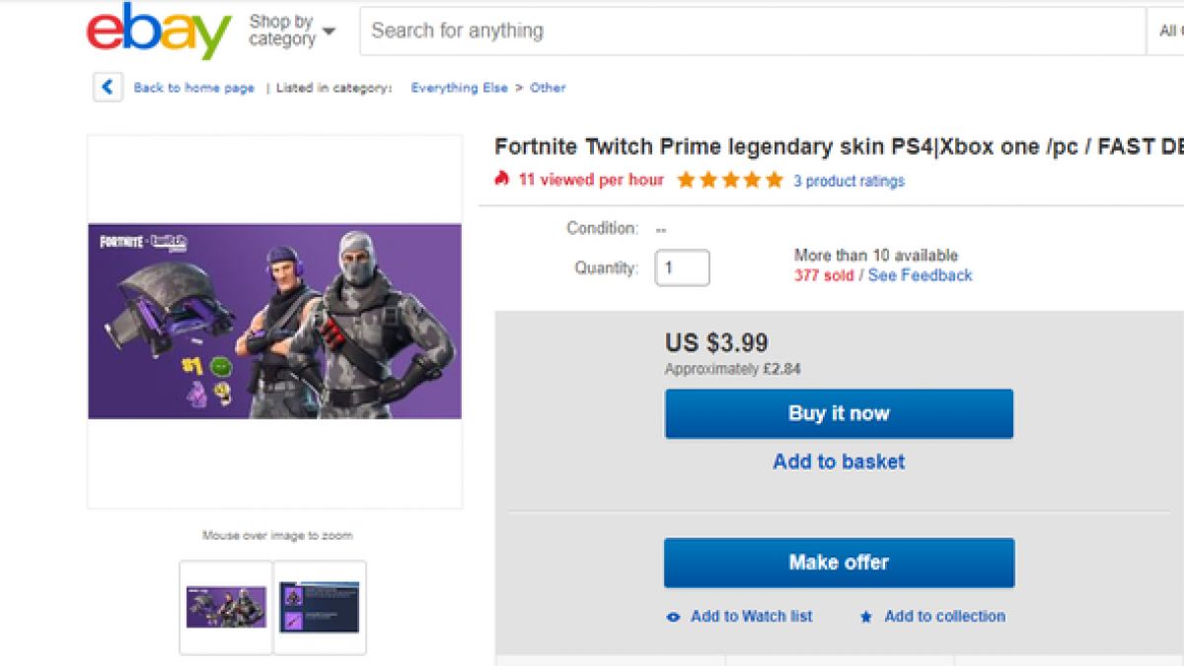The height and width of the screenshot is (666, 1184).
Task: Focus the Search for anything field
Action: 750,31
